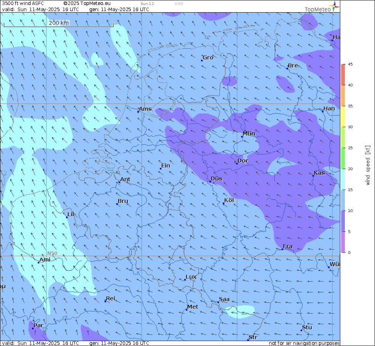The height and width of the screenshot is (346, 375).
Task: Click the header "valid: Sun 11-May-2025 16 UTC" text
Action: click(x=40, y=9)
